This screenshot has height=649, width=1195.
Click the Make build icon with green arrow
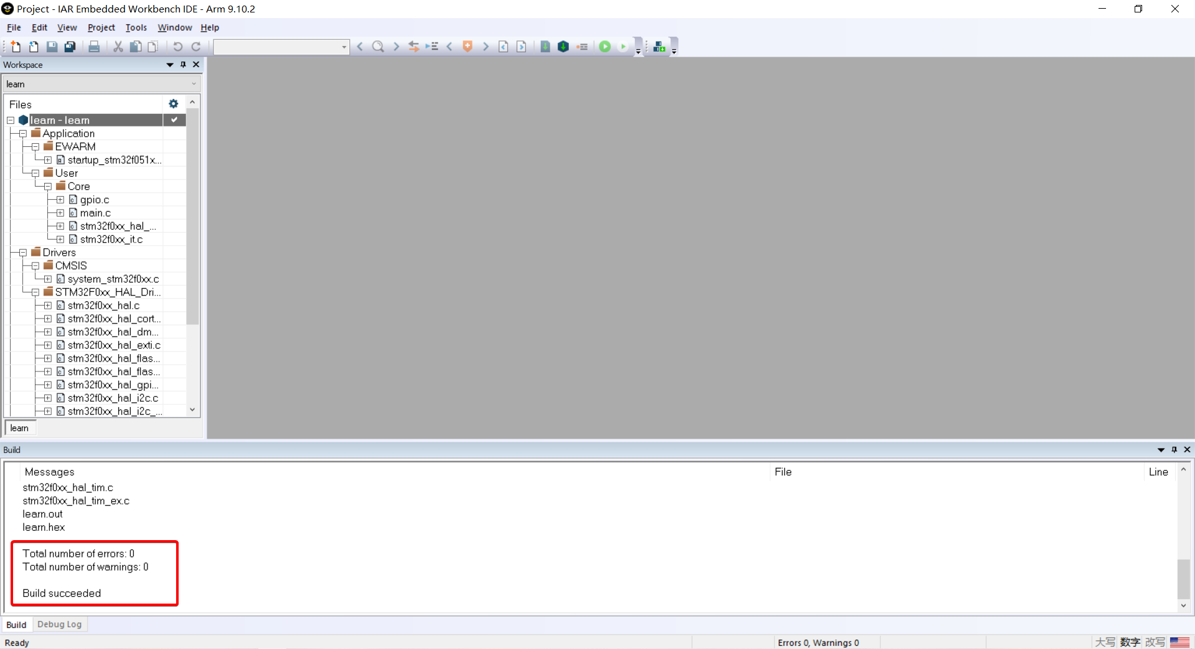click(x=545, y=47)
